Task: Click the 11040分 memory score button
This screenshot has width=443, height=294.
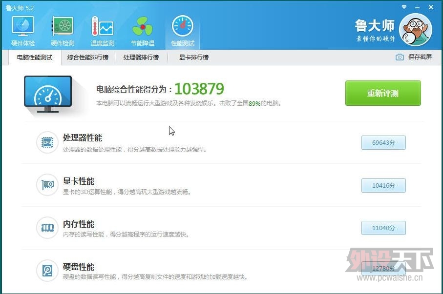Action: [x=383, y=228]
